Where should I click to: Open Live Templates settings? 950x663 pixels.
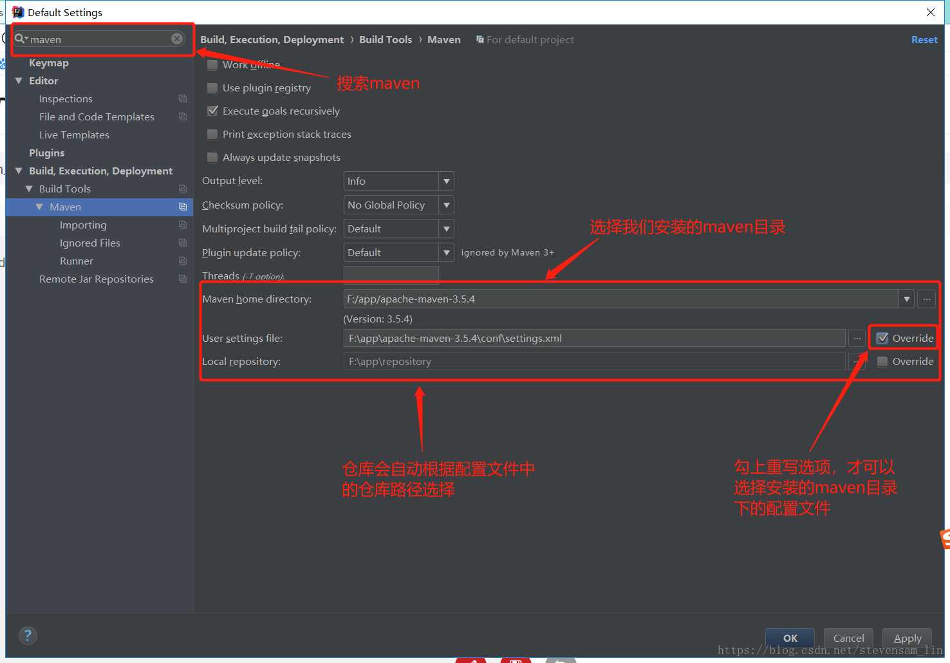coord(74,135)
